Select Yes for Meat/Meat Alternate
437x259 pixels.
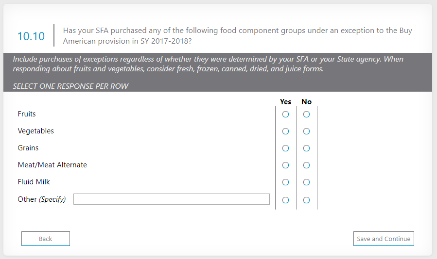tap(285, 165)
